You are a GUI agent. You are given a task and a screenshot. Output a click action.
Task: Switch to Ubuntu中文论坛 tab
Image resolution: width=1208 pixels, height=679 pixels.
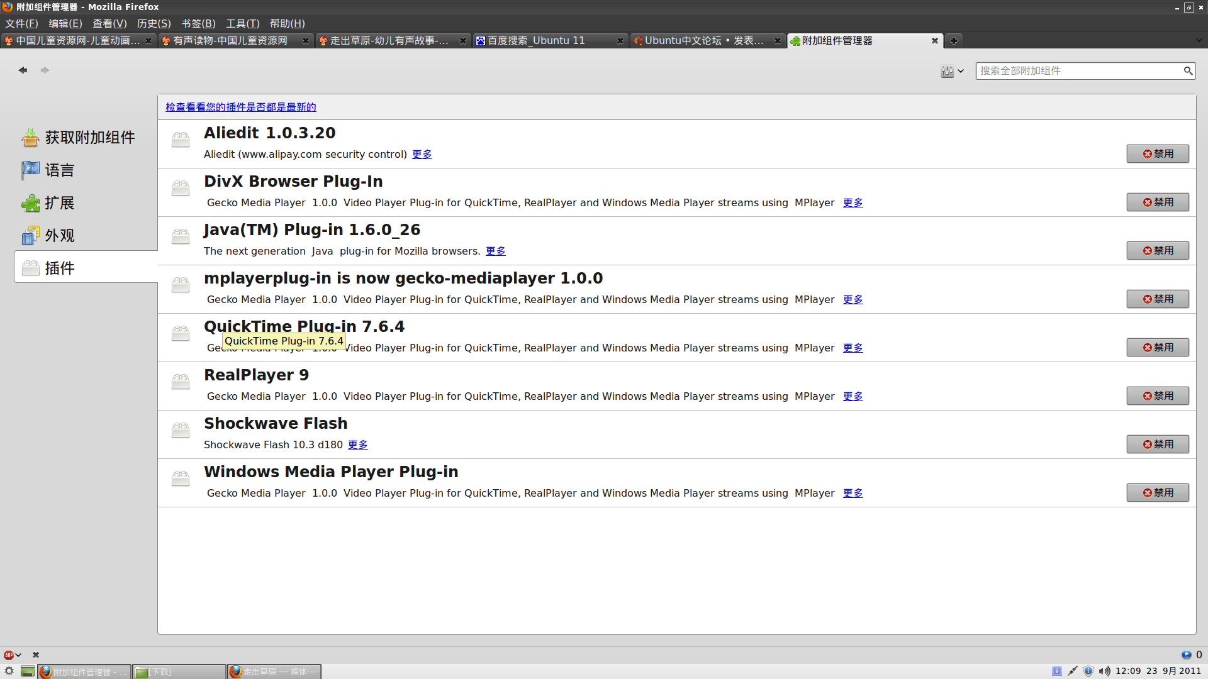coord(707,40)
